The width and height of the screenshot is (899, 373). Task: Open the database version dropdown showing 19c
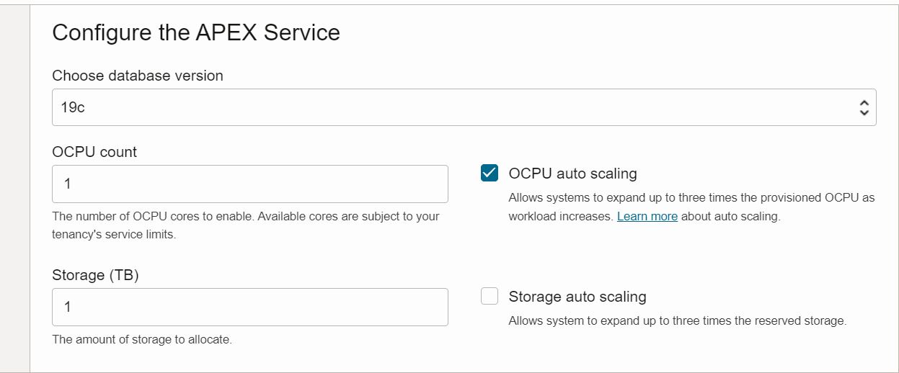pyautogui.click(x=464, y=107)
